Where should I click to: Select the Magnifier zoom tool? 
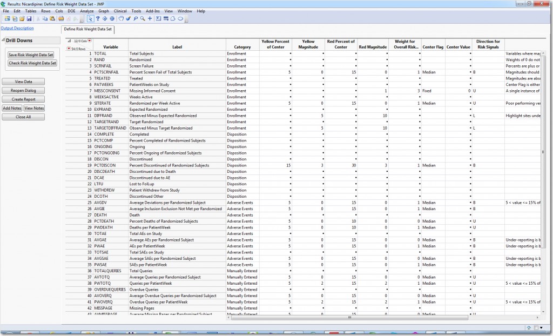[x=142, y=19]
